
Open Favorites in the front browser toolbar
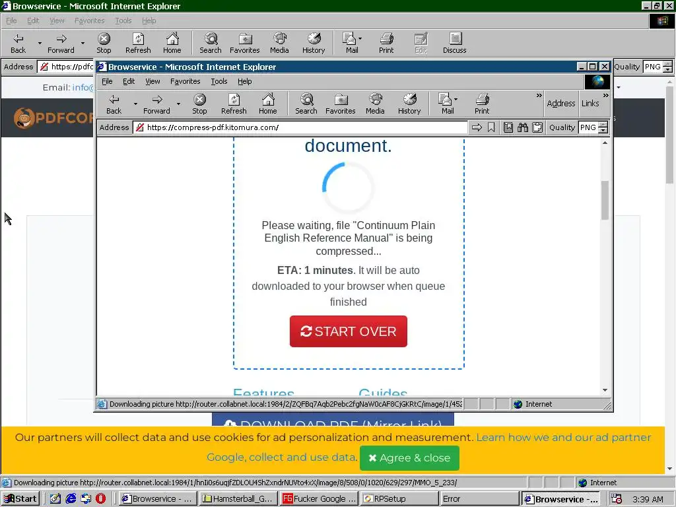click(x=341, y=104)
